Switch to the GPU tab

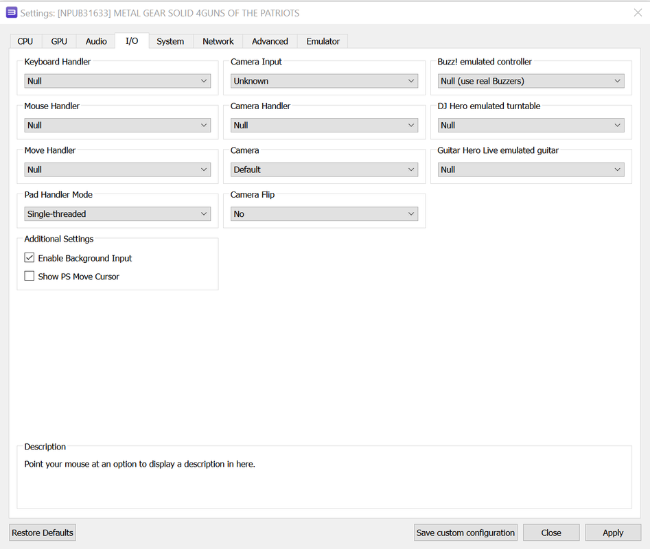coord(59,41)
